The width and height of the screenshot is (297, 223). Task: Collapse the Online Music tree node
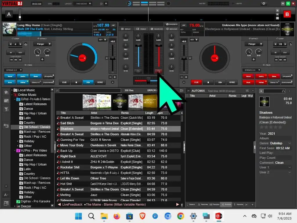(x=12, y=95)
